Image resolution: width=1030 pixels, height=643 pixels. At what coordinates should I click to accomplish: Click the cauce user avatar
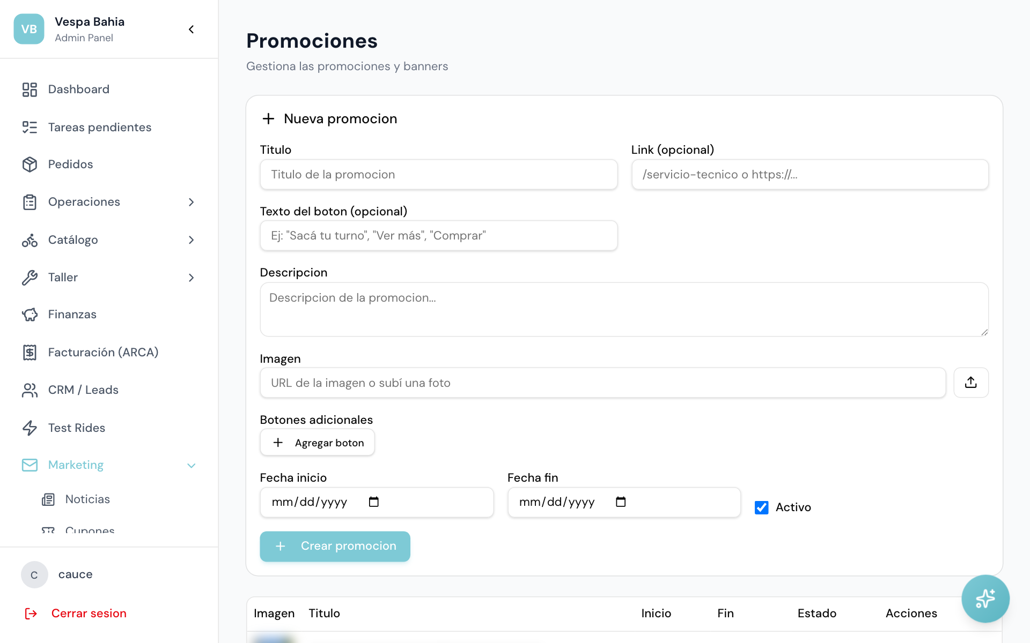click(x=34, y=575)
